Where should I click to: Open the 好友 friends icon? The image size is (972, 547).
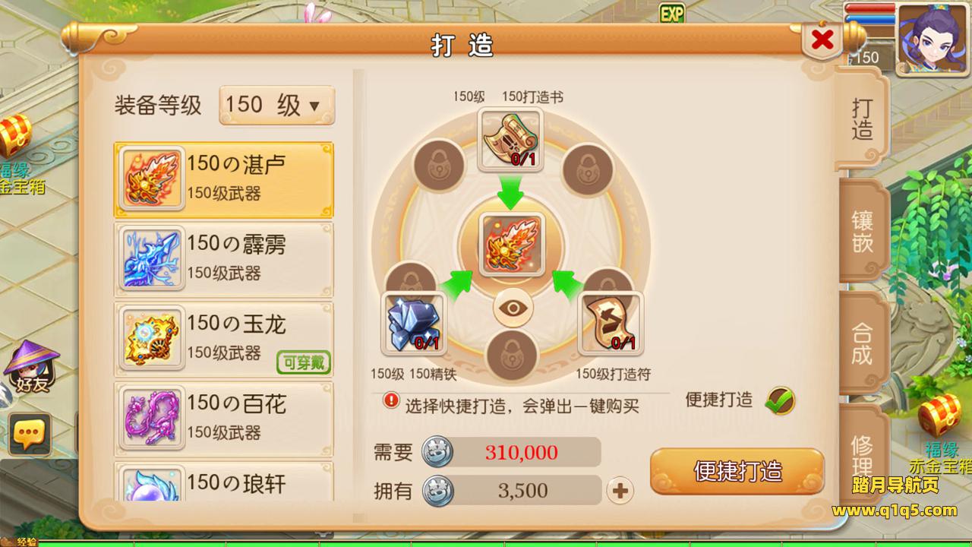(x=30, y=367)
